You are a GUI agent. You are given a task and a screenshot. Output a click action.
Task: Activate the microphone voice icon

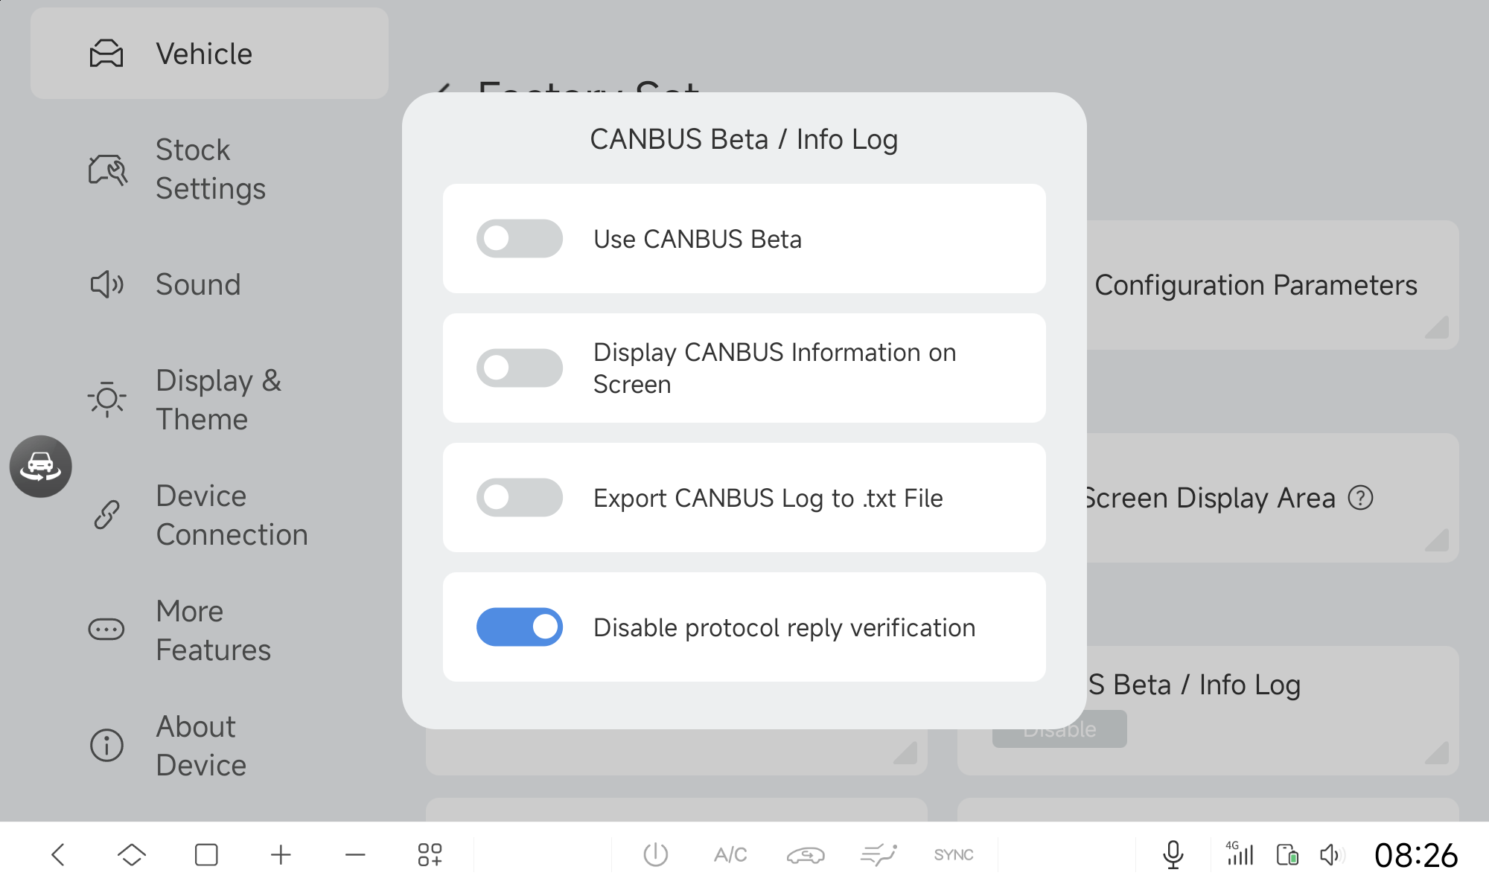(1173, 854)
